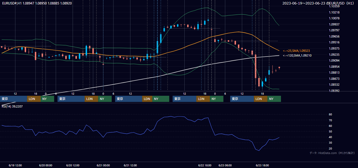
Task: Select the 6/20 12:00 date label
Action: tap(73, 165)
